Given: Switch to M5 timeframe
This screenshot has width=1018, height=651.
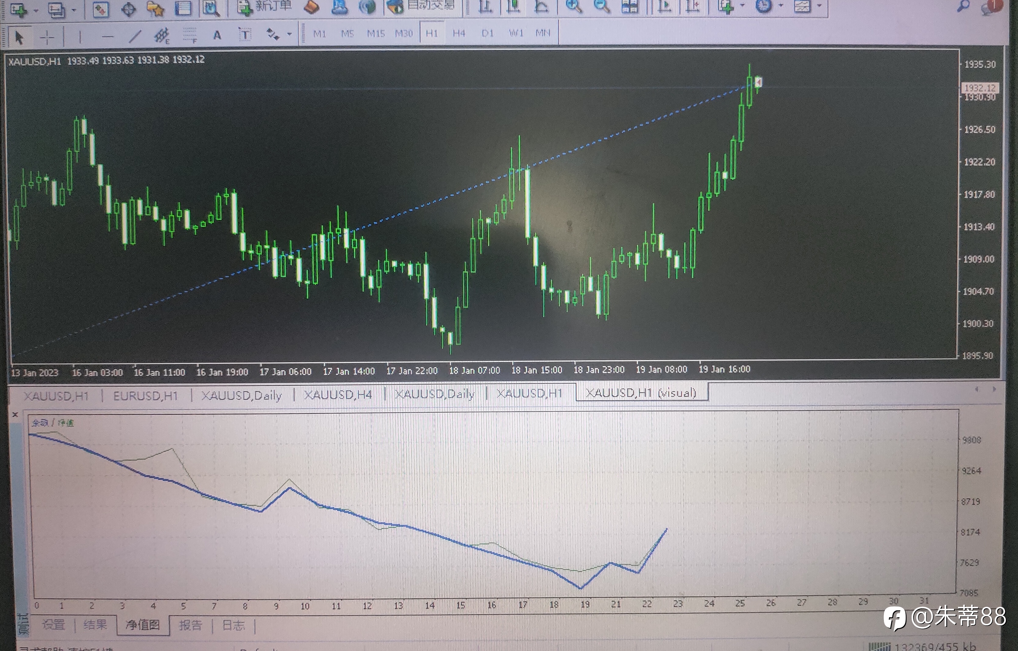Looking at the screenshot, I should point(347,34).
